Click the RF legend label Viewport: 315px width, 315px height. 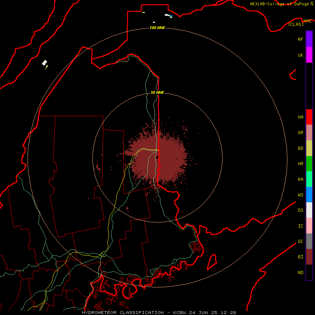300,39
